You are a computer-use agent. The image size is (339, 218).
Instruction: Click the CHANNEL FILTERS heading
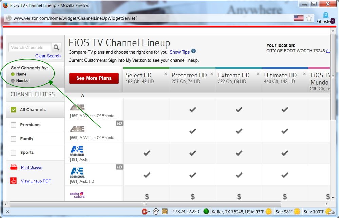click(33, 94)
